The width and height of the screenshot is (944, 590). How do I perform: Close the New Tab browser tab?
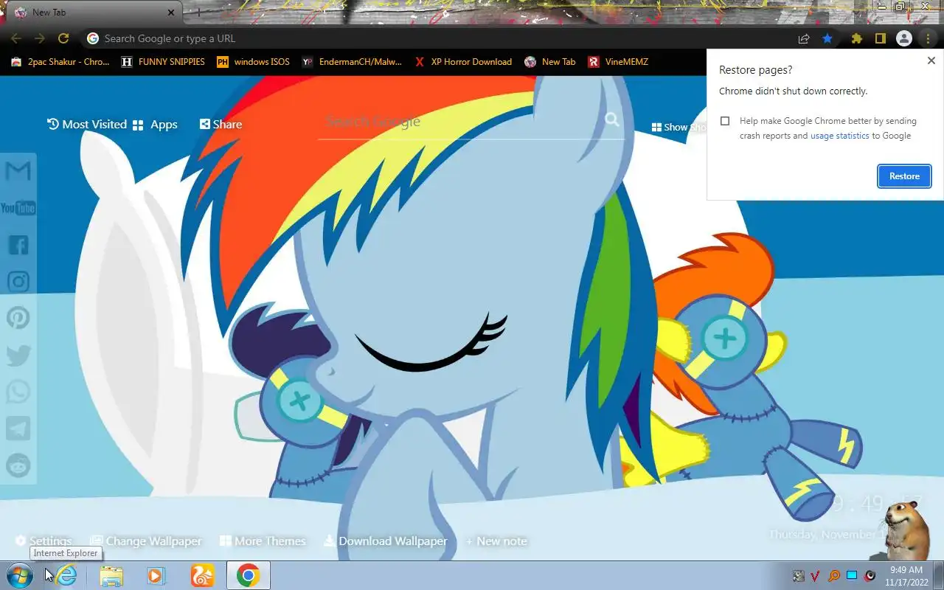[172, 13]
